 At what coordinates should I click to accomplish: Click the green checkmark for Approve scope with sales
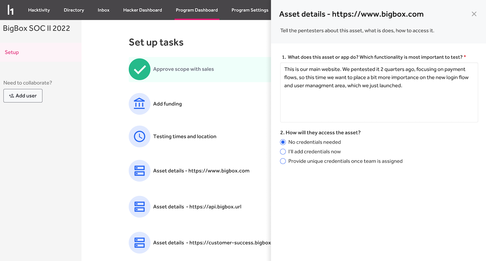(139, 69)
